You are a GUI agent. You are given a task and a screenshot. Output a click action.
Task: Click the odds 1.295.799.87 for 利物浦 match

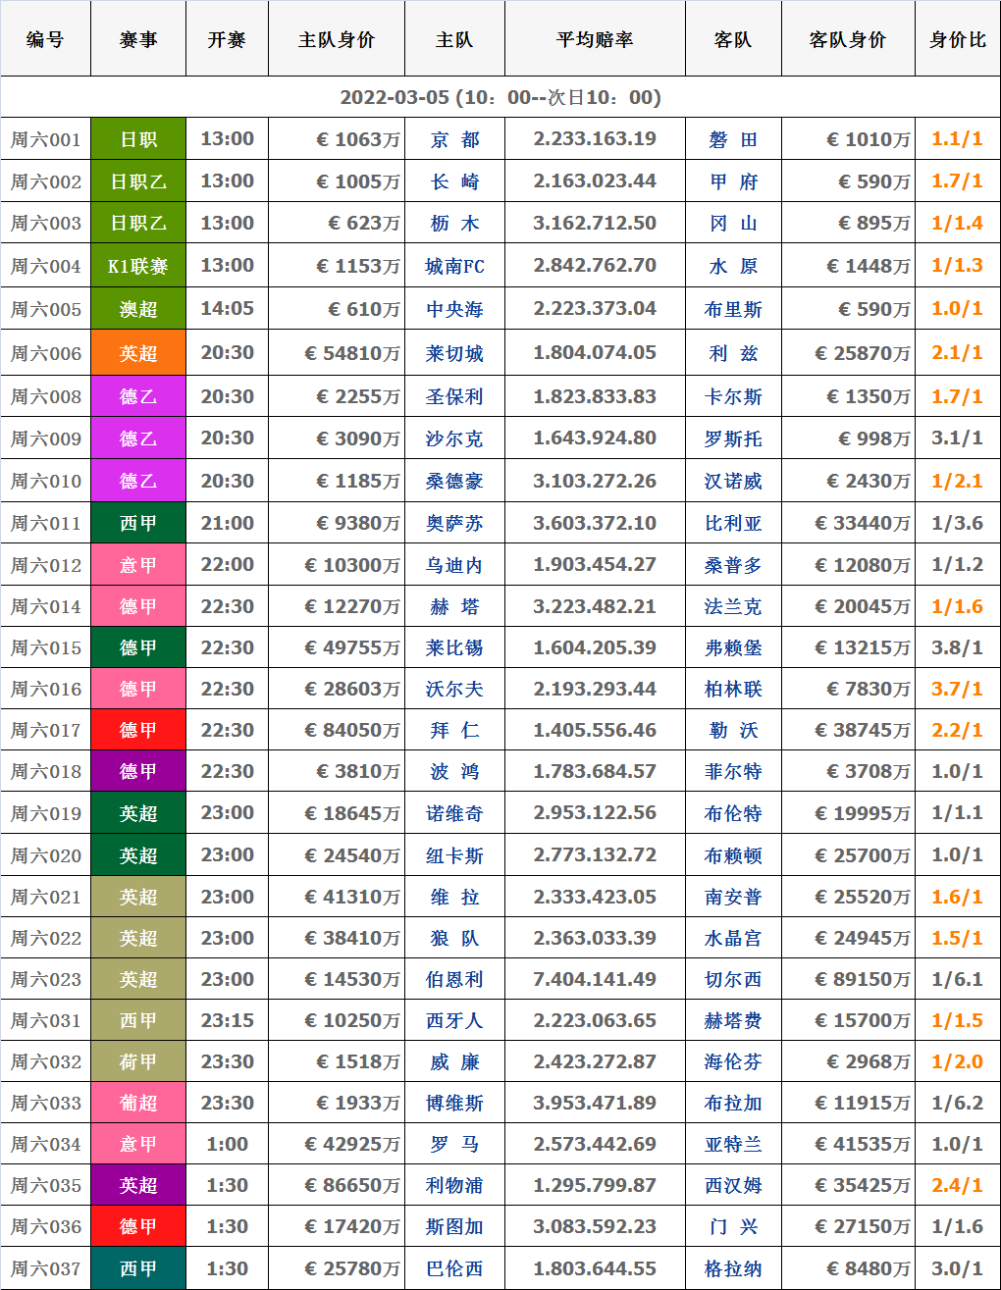tap(595, 1186)
